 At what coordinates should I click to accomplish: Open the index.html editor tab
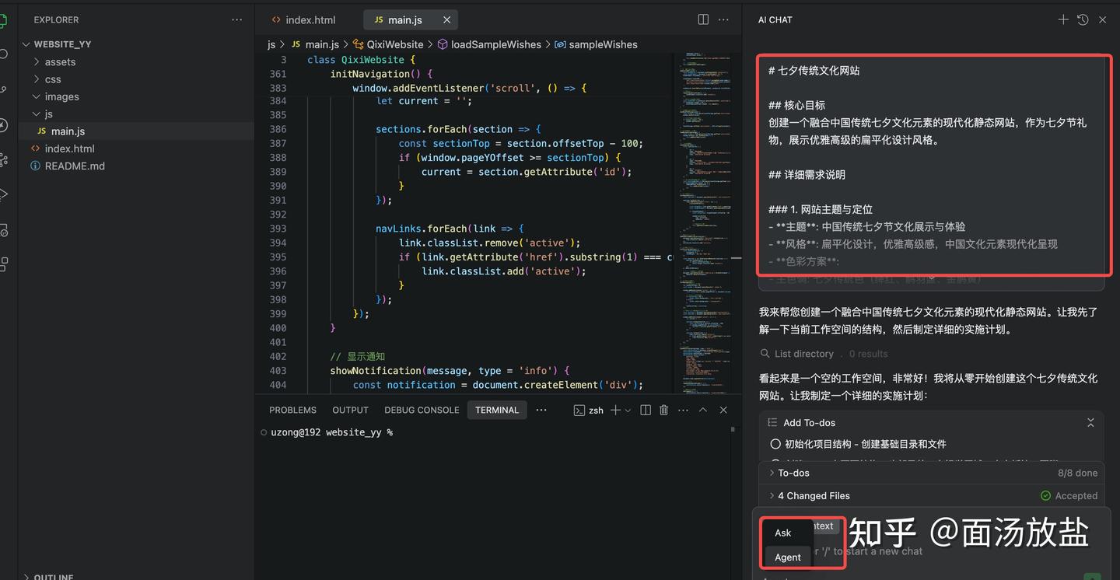tap(310, 19)
